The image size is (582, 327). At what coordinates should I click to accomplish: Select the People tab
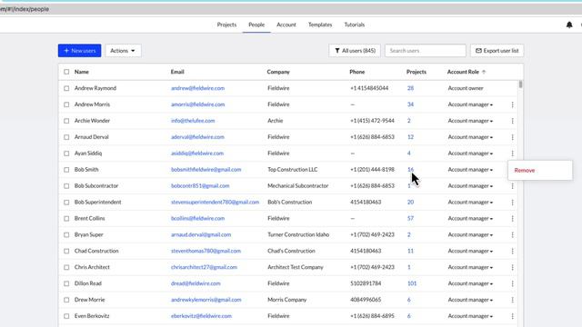tap(256, 25)
